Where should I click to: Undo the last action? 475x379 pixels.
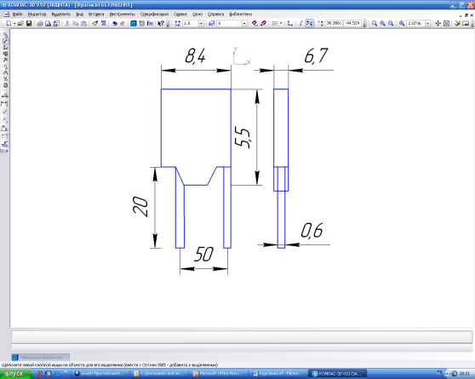pyautogui.click(x=115, y=23)
